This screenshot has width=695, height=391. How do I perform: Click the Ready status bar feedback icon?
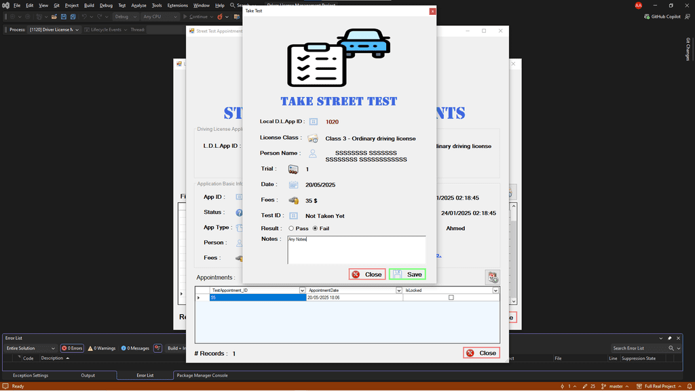5,386
